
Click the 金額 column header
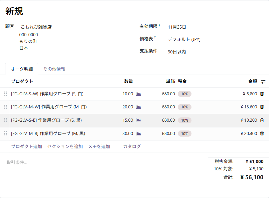click(252, 81)
